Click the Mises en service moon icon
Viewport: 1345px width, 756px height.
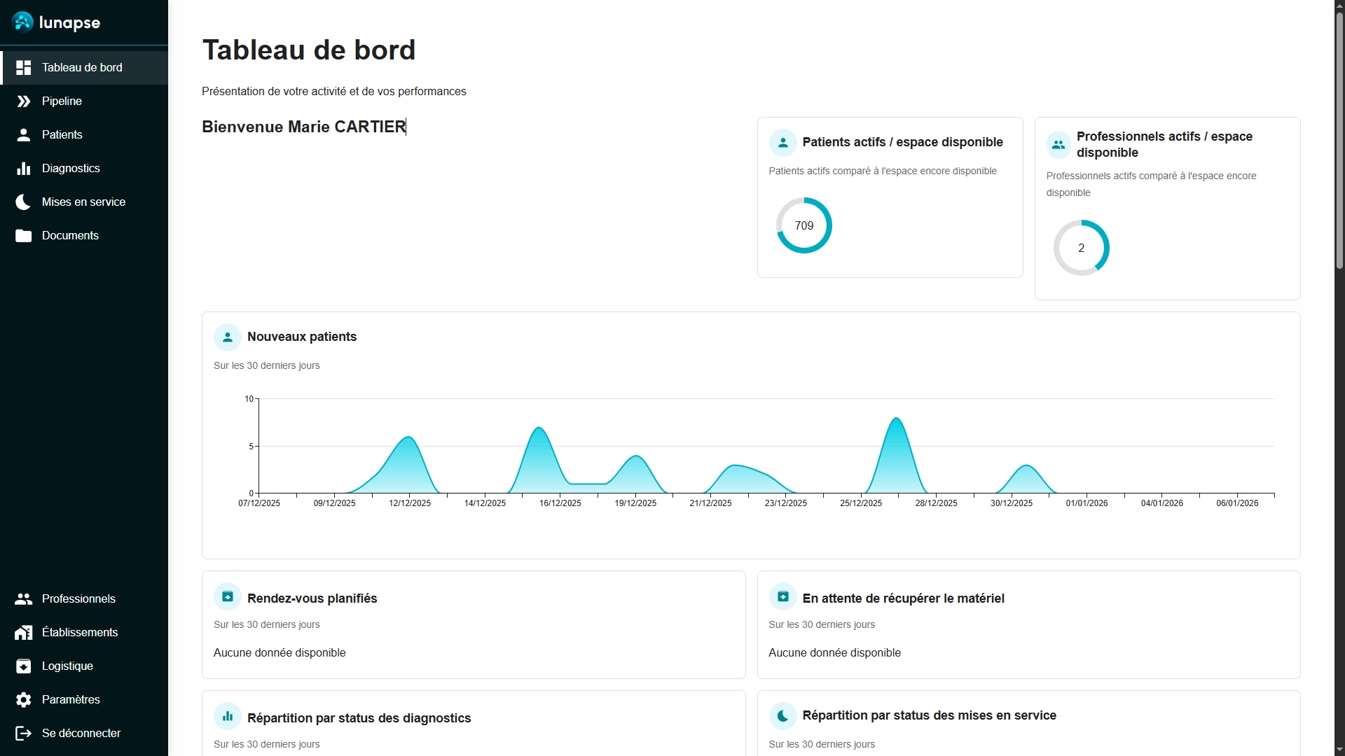click(23, 202)
